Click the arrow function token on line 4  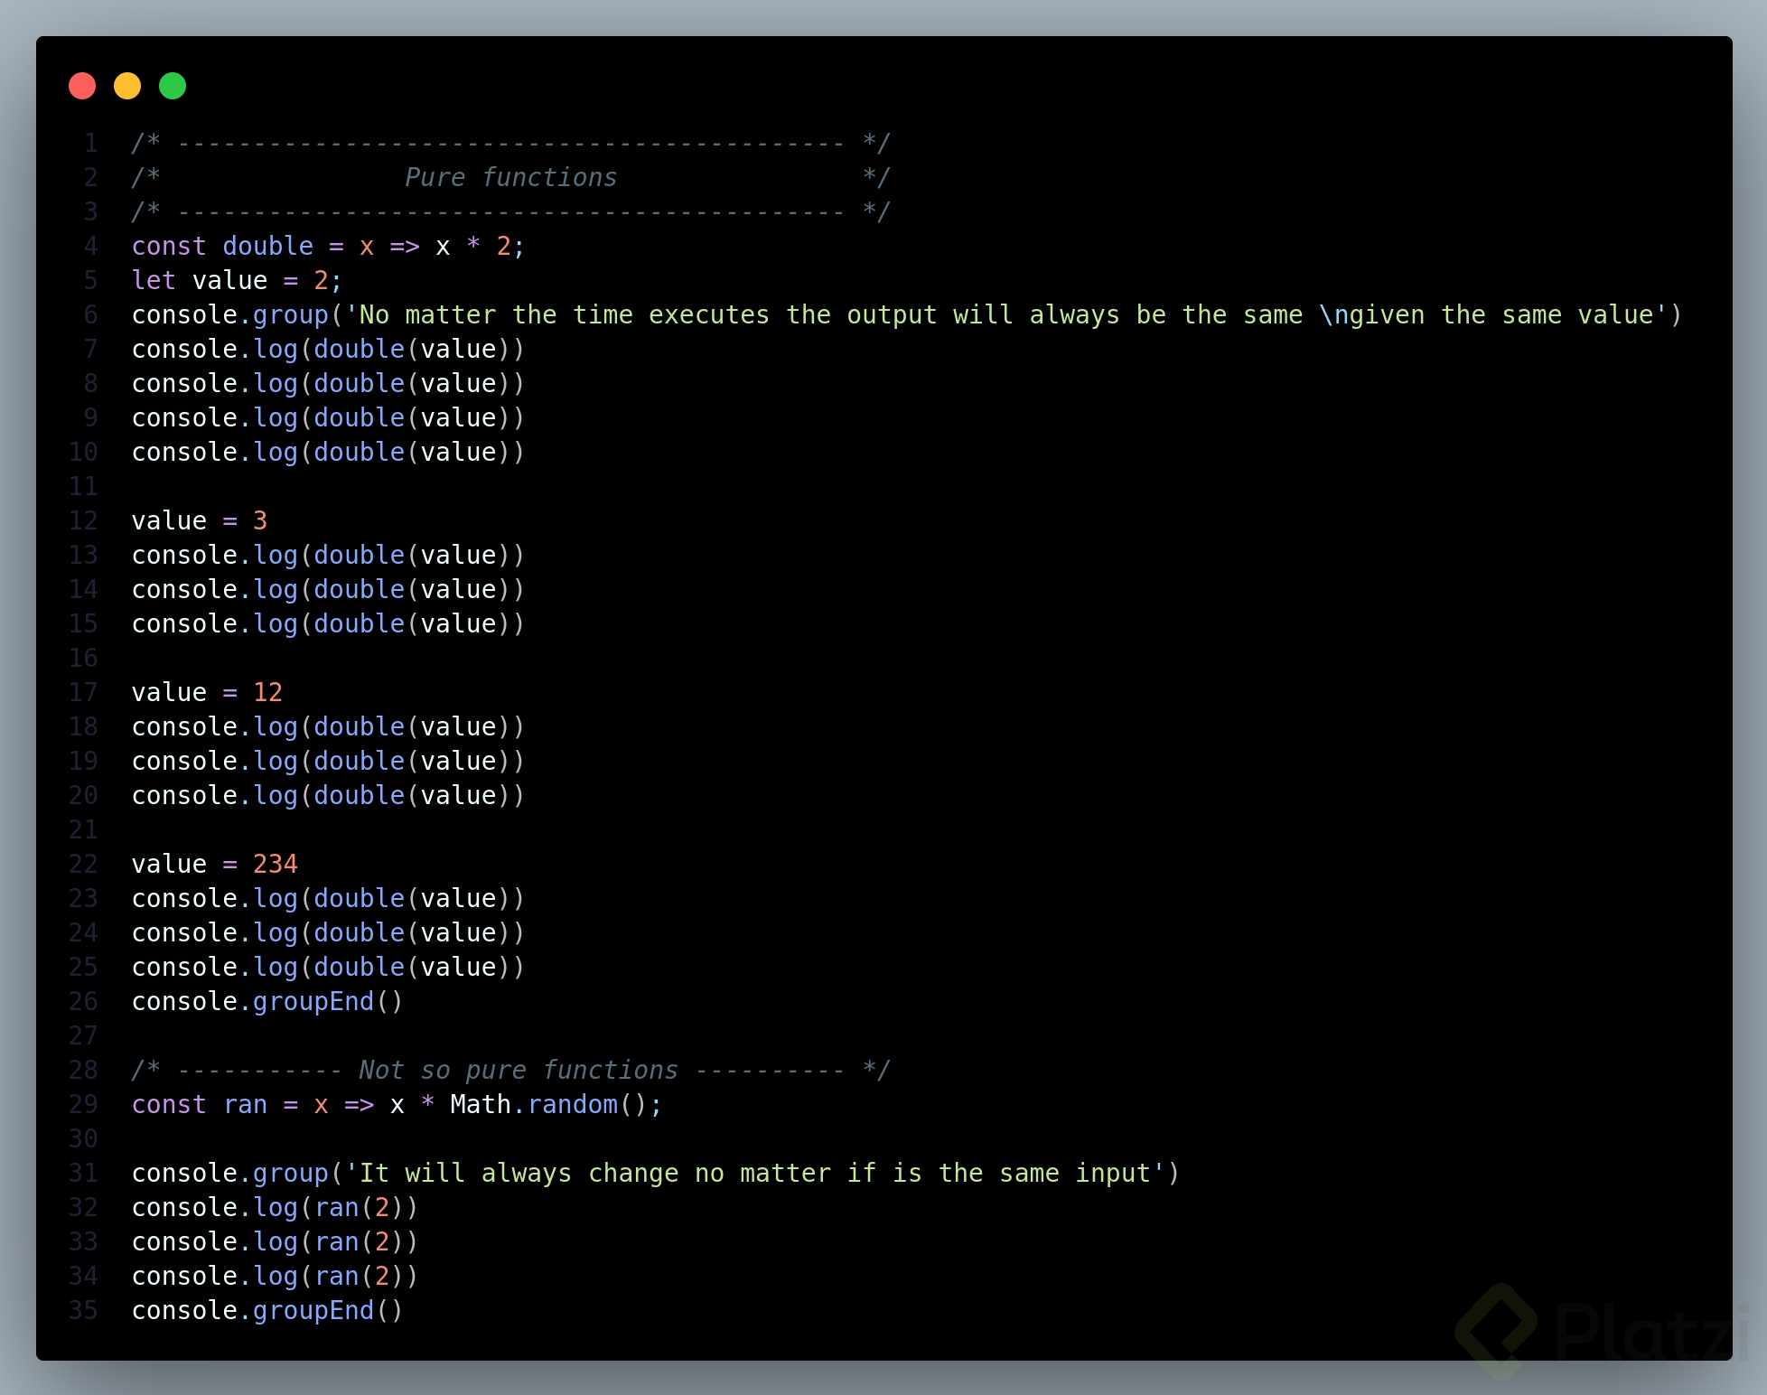(405, 245)
